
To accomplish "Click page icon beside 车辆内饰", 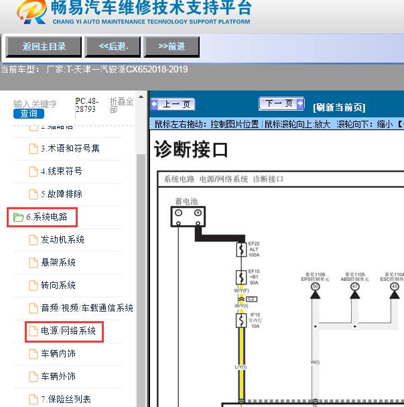I will (x=33, y=354).
